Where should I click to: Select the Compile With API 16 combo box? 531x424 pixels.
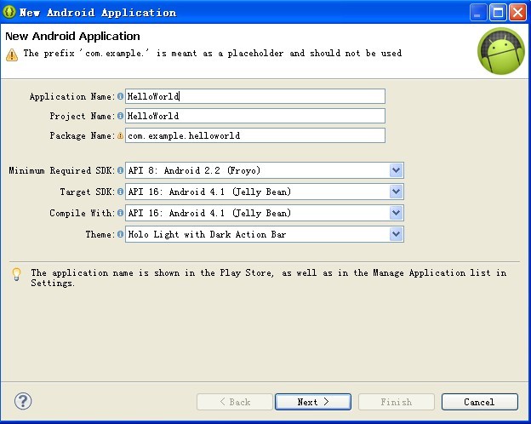(265, 213)
